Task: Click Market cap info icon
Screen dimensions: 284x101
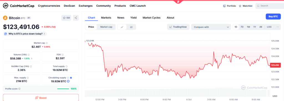Action: pos(47,43)
